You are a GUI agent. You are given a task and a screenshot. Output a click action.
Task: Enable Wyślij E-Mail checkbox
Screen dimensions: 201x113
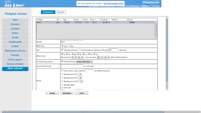[62, 85]
